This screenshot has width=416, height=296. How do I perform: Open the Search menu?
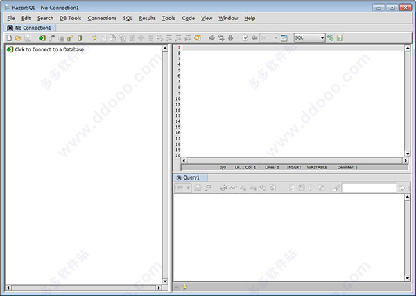45,18
